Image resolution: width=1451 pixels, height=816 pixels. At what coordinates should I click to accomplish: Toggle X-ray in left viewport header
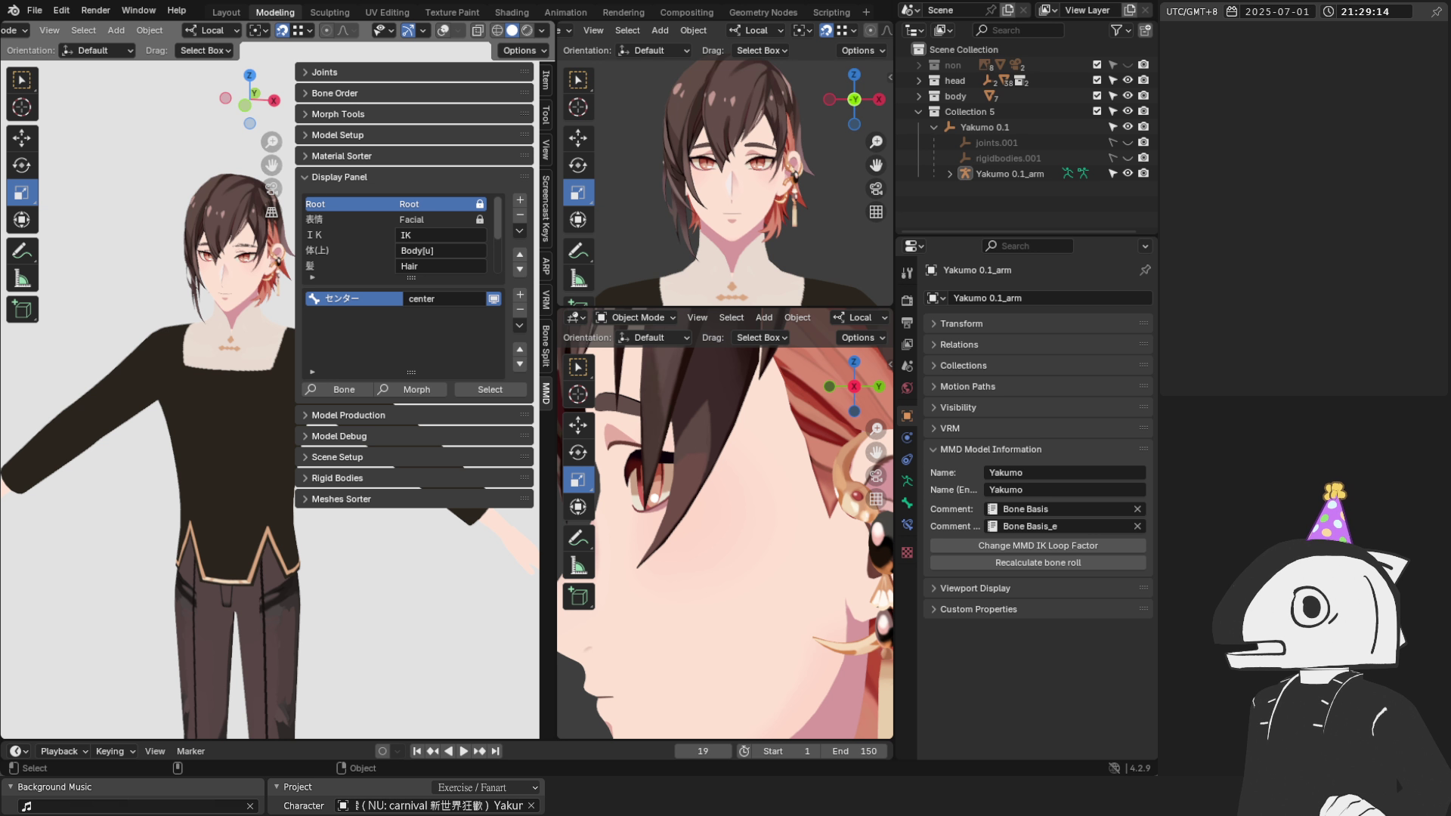[x=478, y=30]
